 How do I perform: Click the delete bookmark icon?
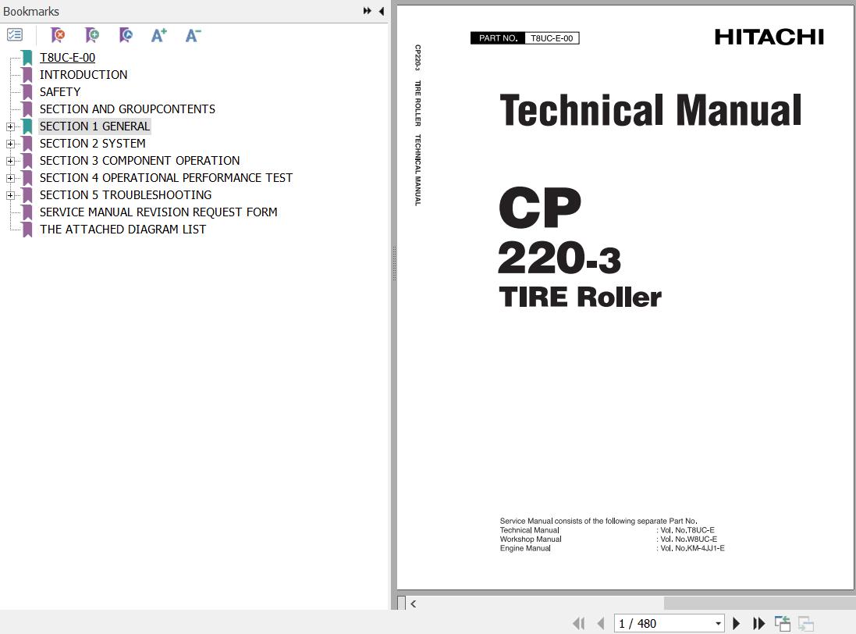[57, 35]
